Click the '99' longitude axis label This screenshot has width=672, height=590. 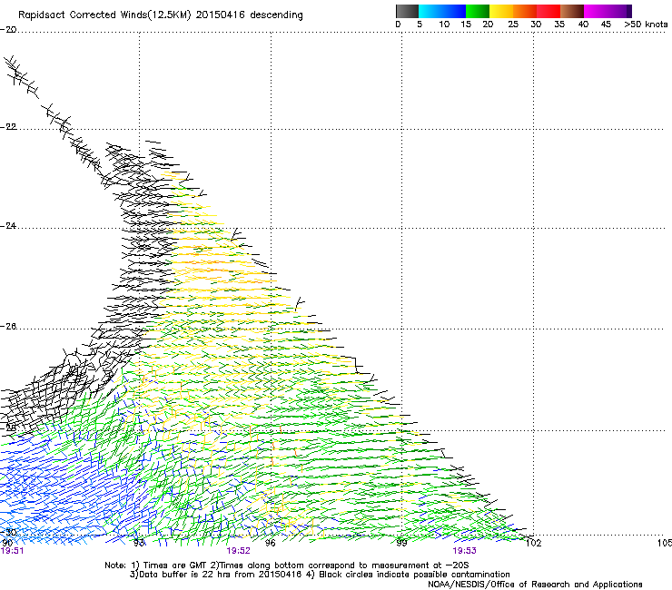(x=401, y=543)
